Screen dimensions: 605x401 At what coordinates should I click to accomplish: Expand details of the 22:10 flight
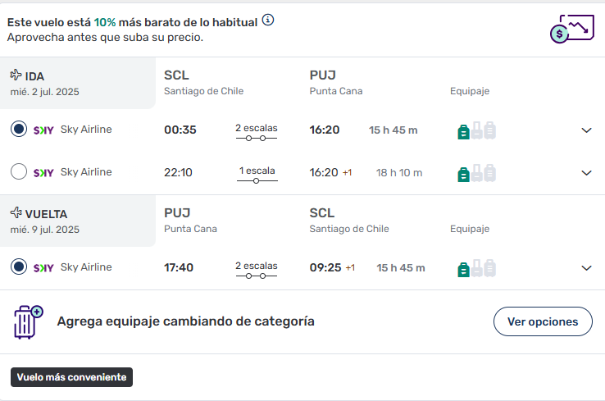pyautogui.click(x=586, y=173)
